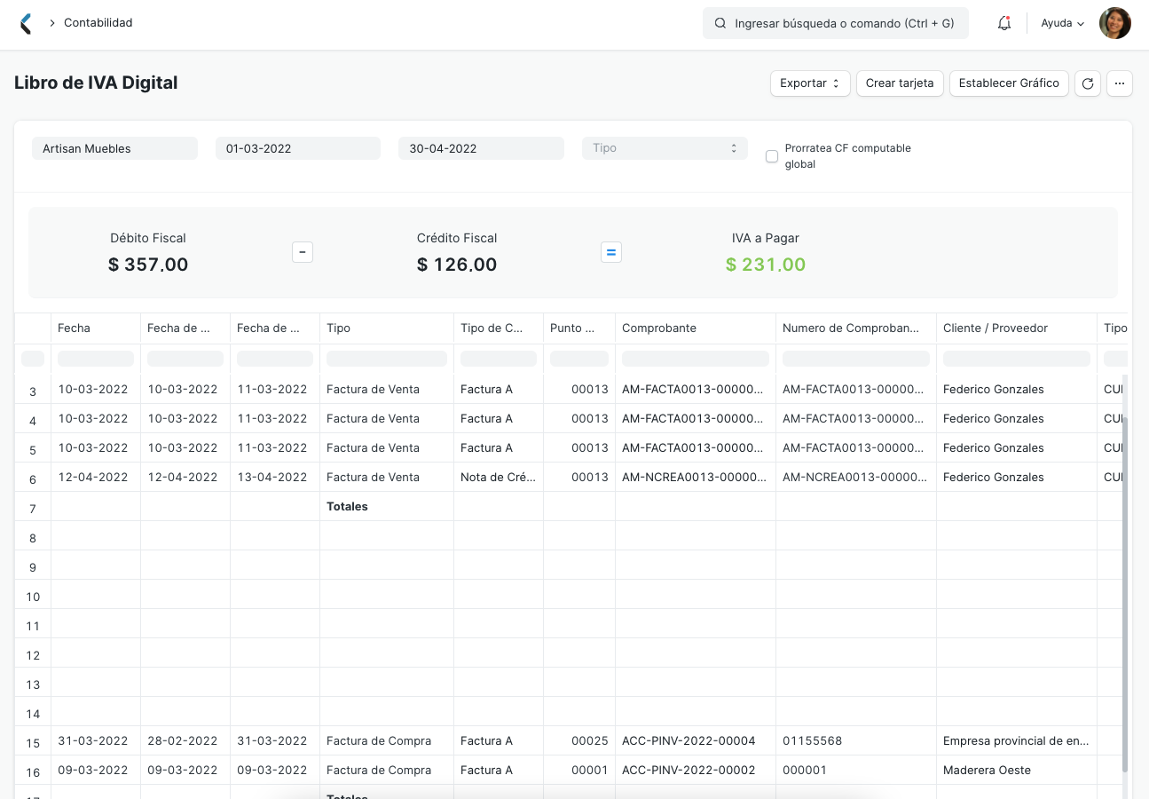Click the minus operator badge
This screenshot has height=799, width=1149.
point(303,252)
